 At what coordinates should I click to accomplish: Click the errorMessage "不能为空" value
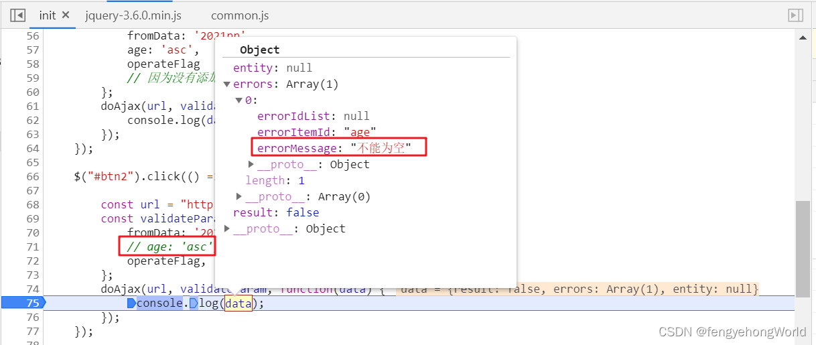381,148
